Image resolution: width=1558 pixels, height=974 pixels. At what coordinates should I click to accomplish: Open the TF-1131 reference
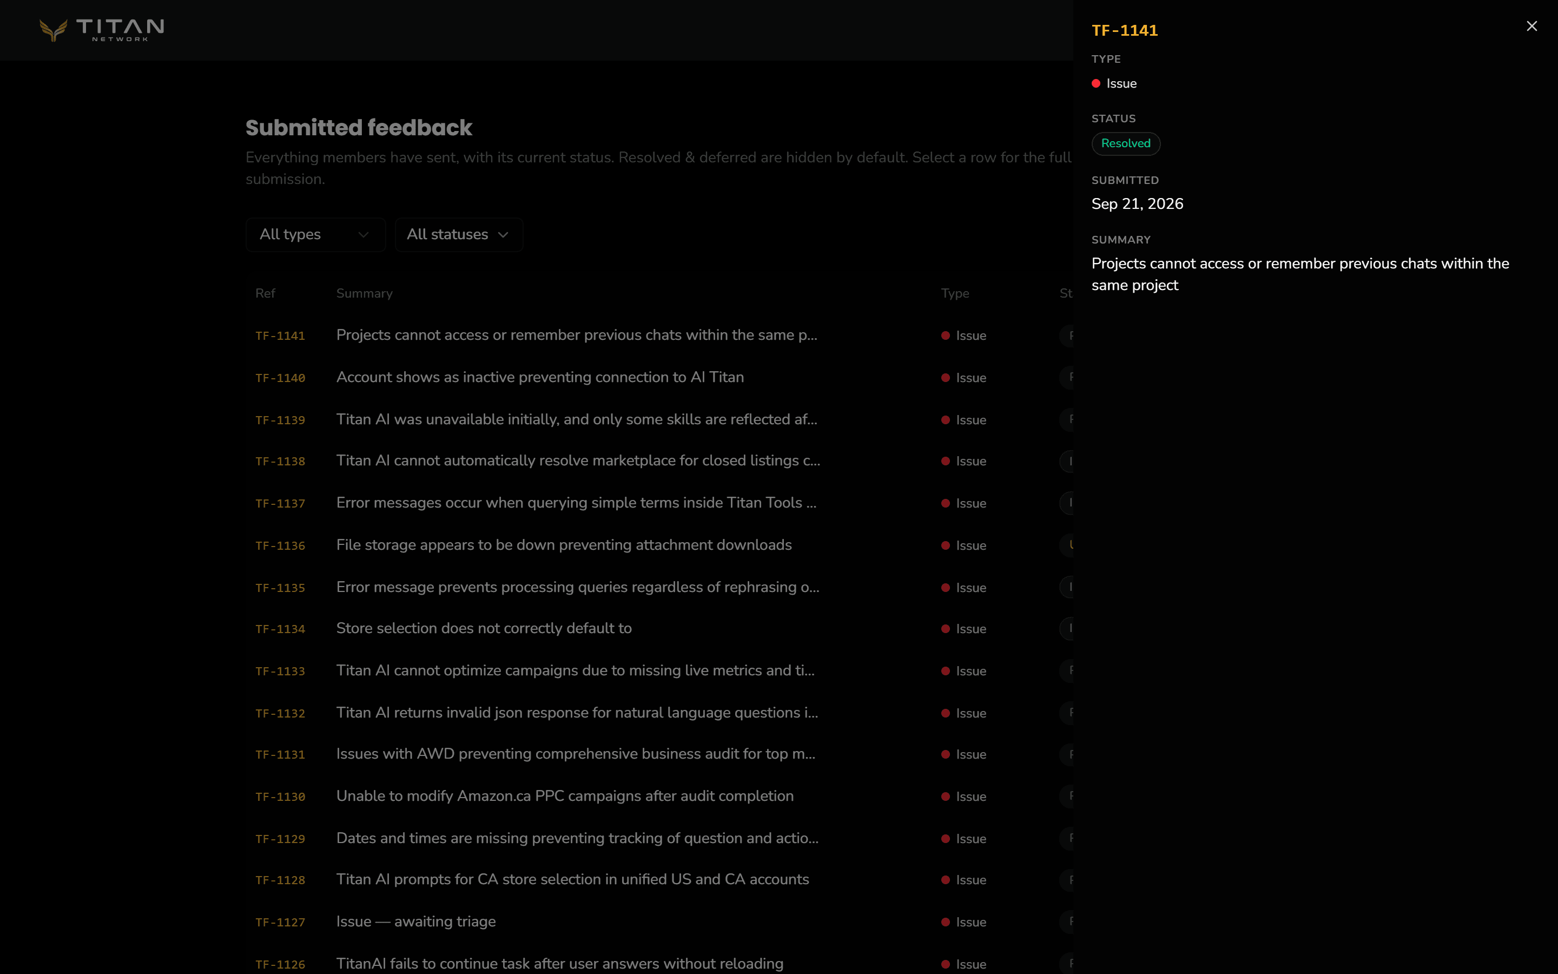(280, 754)
